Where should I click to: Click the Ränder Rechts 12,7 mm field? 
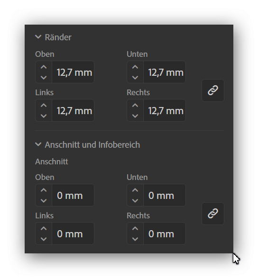pyautogui.click(x=165, y=110)
